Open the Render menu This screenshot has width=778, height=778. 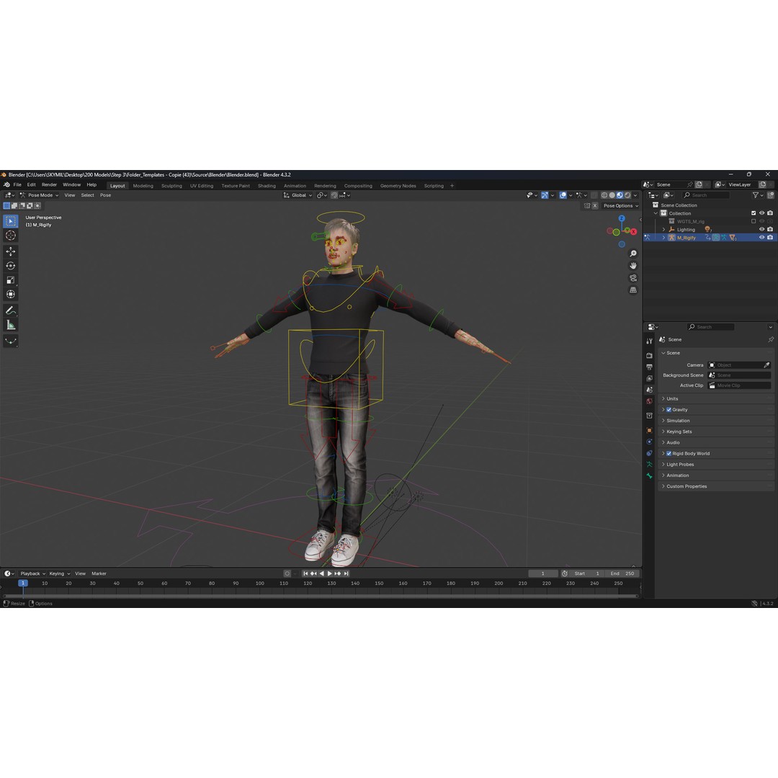point(49,184)
